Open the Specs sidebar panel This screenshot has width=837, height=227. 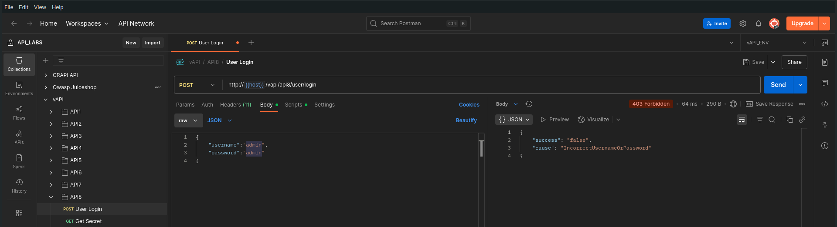[19, 162]
